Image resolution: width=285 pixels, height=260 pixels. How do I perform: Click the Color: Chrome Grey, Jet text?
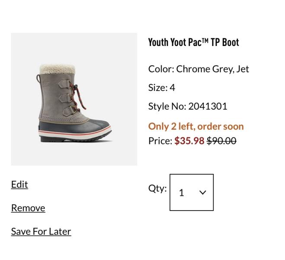click(x=199, y=69)
